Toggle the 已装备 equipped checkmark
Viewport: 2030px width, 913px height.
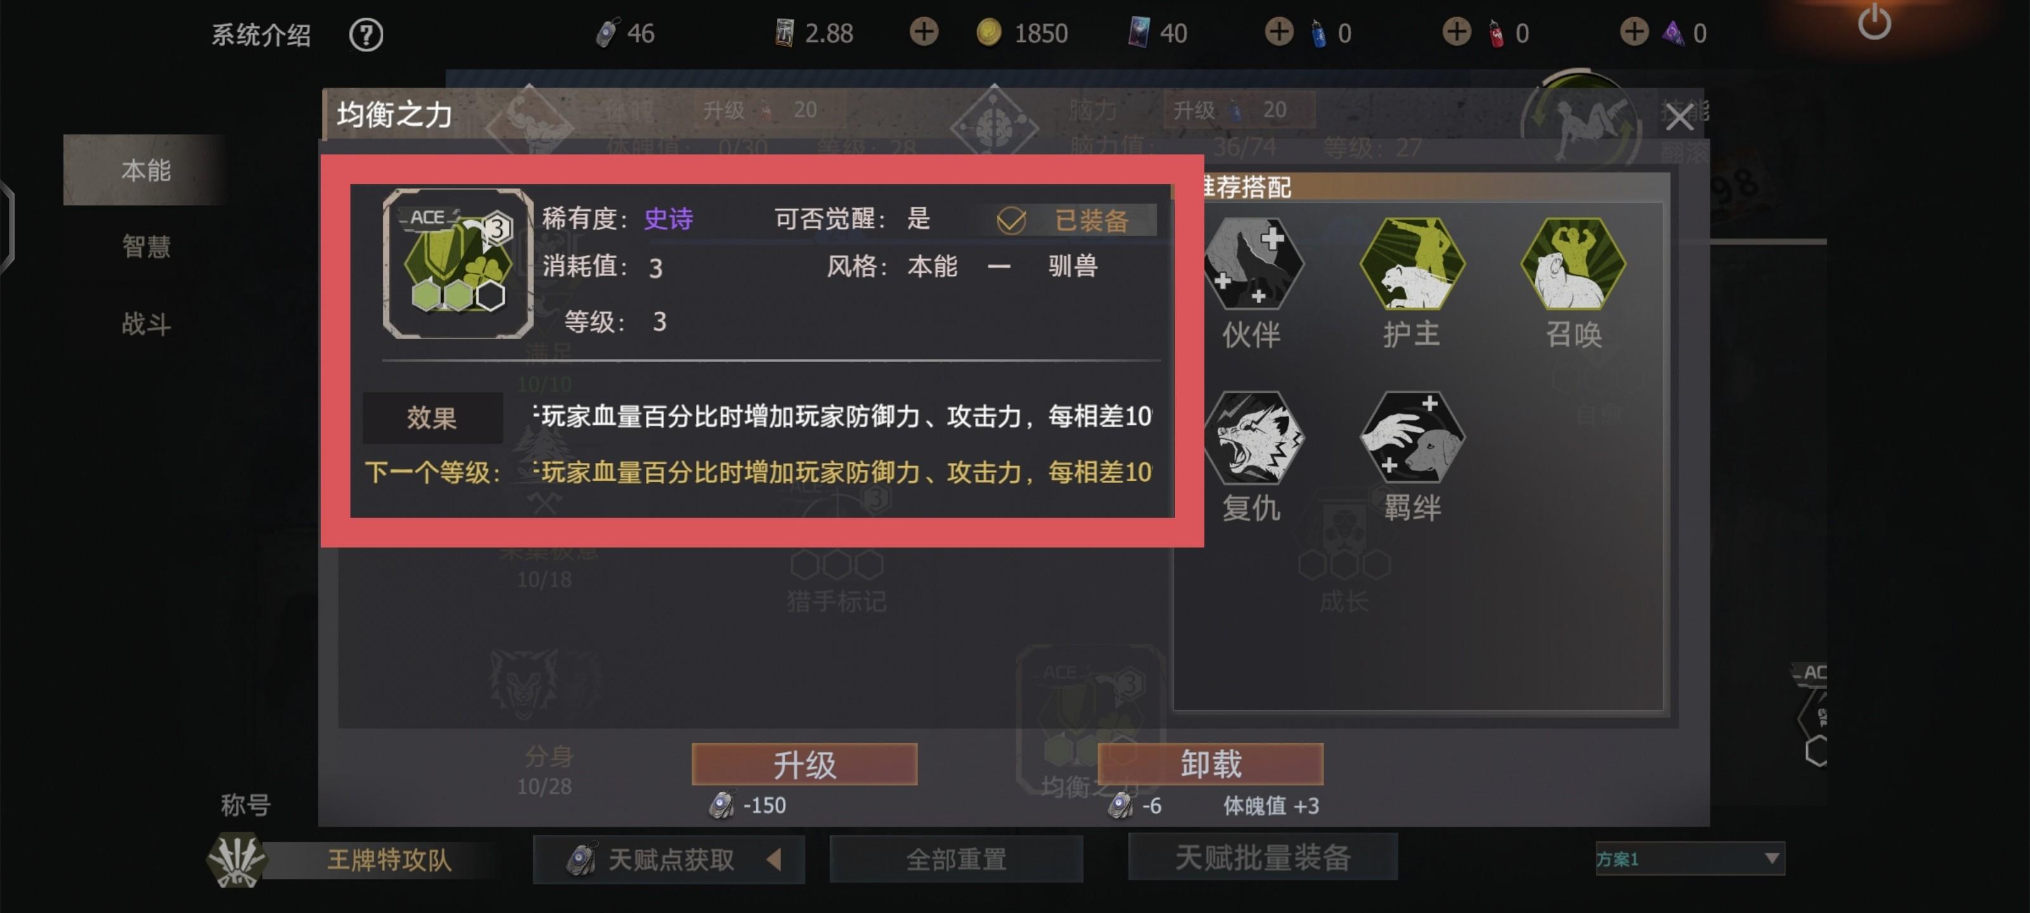(x=1011, y=221)
